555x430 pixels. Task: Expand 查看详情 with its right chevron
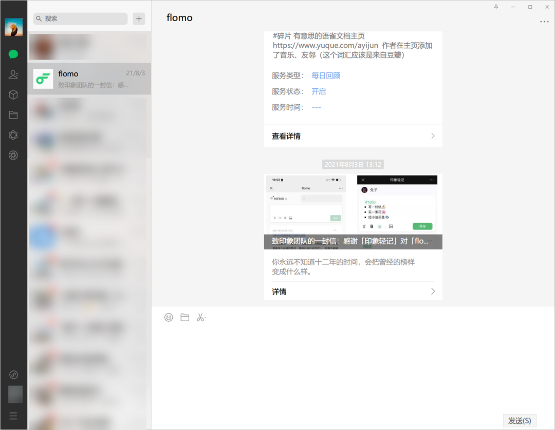pyautogui.click(x=434, y=135)
